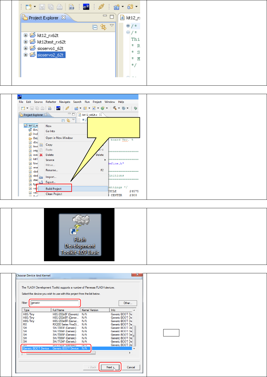
Task: Click the device list horizontal scrollbar
Action: tap(77, 352)
